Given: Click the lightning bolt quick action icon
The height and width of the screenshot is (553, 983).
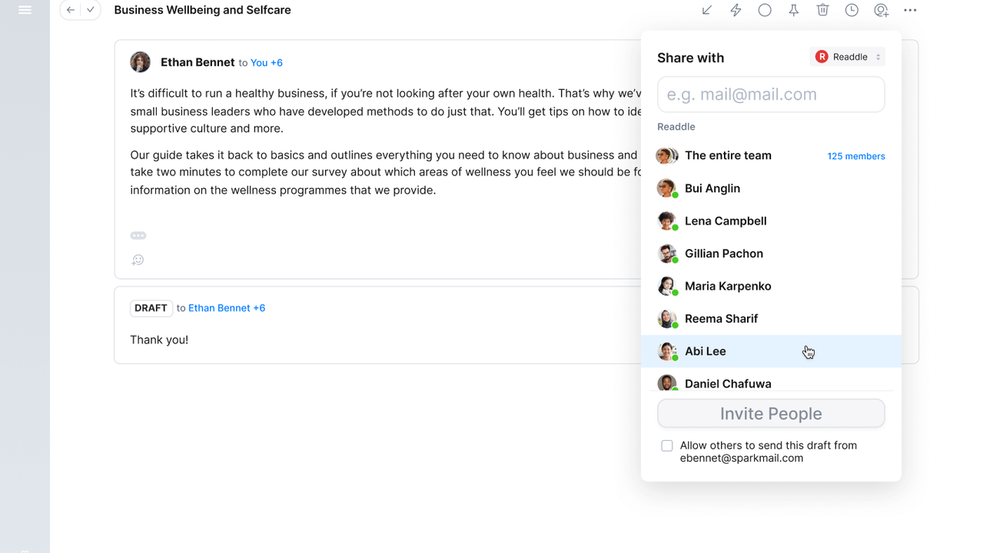Looking at the screenshot, I should click(x=736, y=10).
